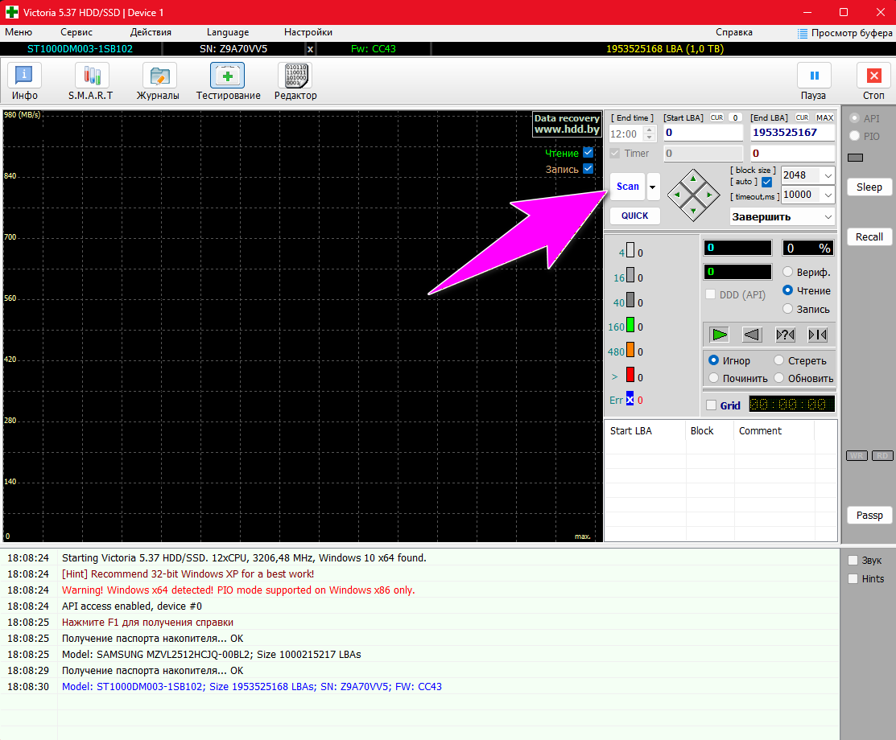Enable the Grid checkbox

point(711,405)
